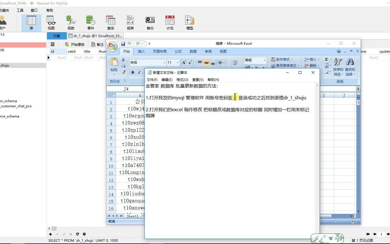
Task: Open the 页面布局 tab in Excel ribbon
Action: tap(160, 52)
